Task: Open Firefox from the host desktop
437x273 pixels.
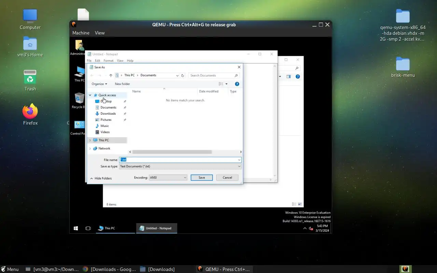Action: (30, 115)
